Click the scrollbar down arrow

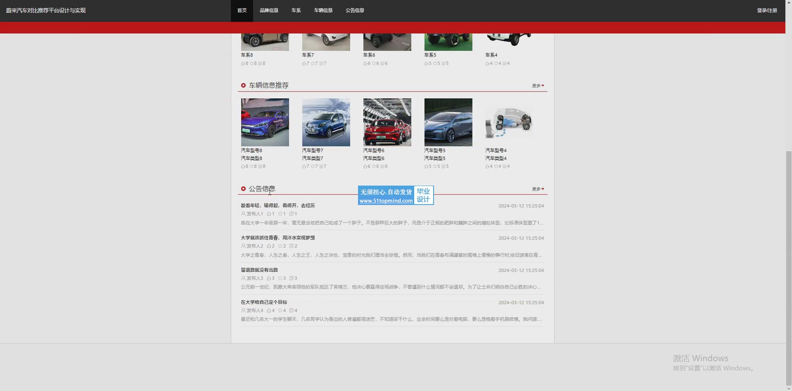(x=789, y=388)
